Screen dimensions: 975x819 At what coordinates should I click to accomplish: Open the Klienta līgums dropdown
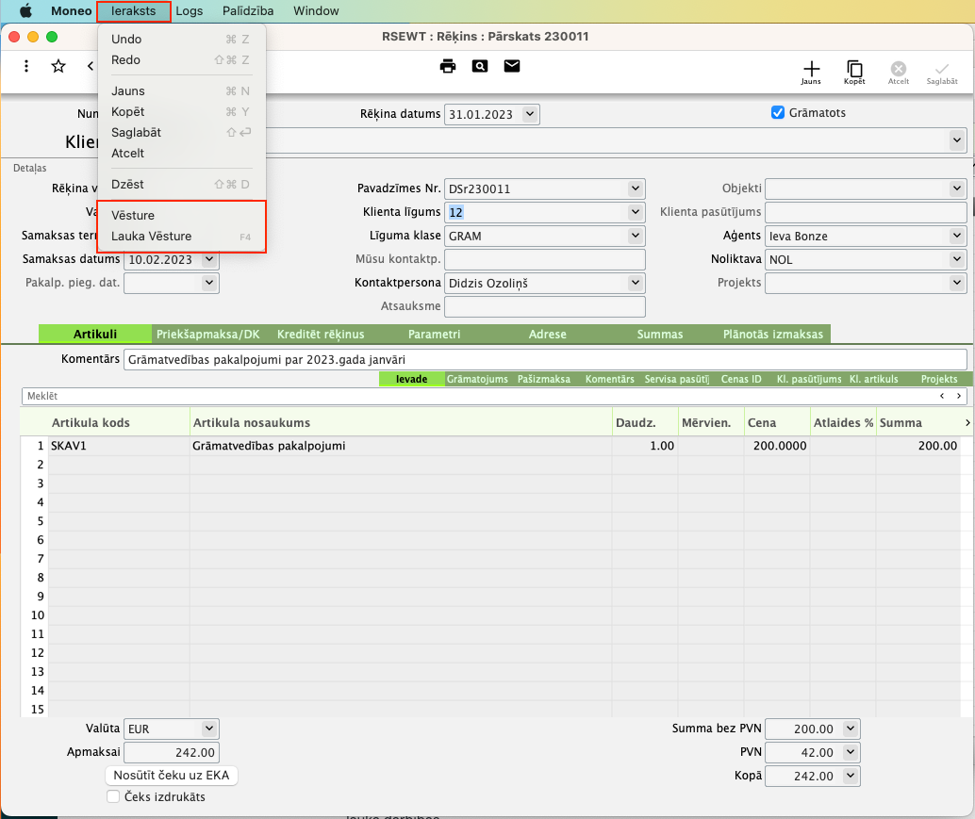click(x=635, y=212)
